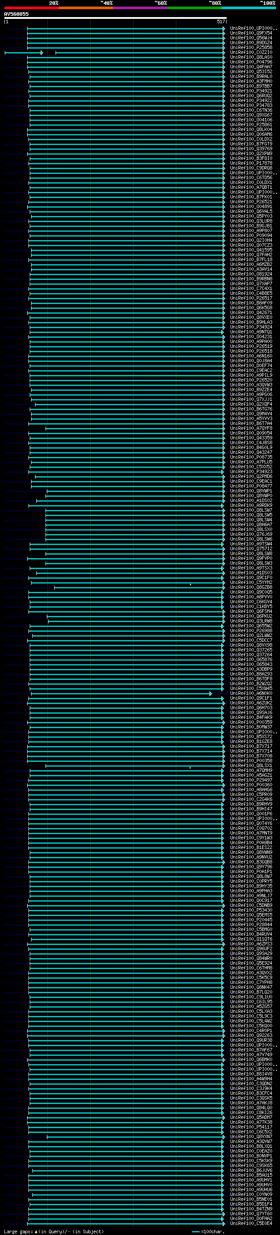The image size is (280, 1235).
Task: Click the cyan ~100% identity color segment
Action: click(248, 8)
